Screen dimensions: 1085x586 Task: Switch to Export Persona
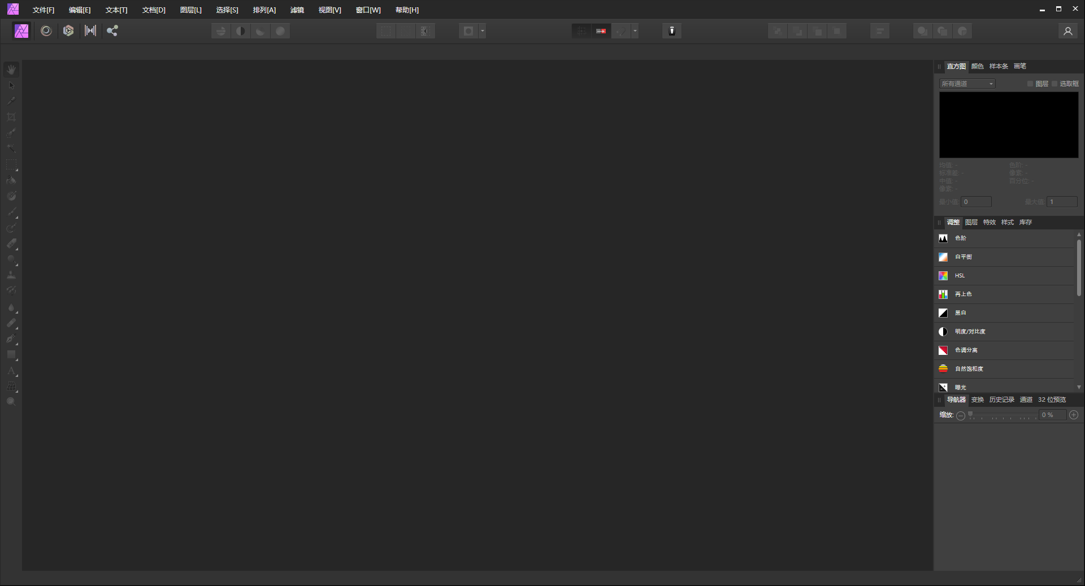point(112,31)
